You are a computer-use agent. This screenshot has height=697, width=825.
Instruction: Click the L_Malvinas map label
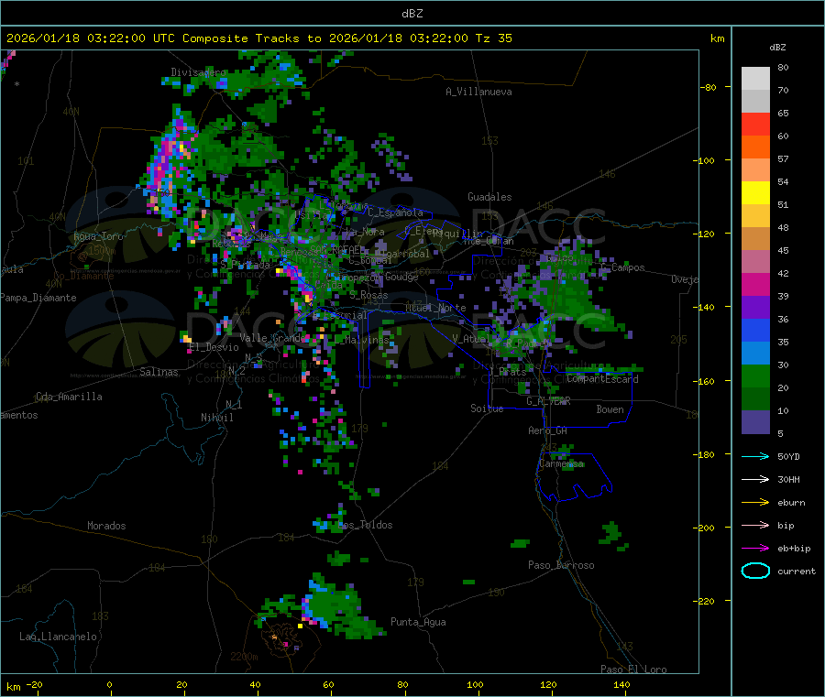tap(362, 340)
